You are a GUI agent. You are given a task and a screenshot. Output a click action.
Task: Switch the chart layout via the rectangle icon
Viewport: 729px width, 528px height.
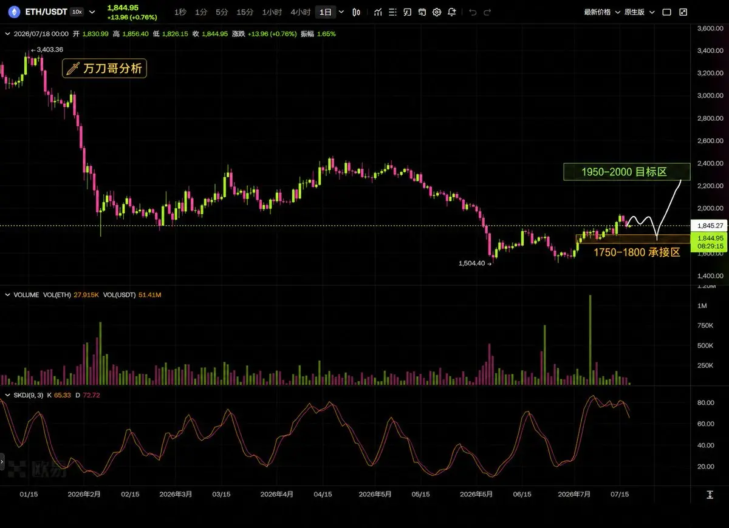pyautogui.click(x=666, y=12)
